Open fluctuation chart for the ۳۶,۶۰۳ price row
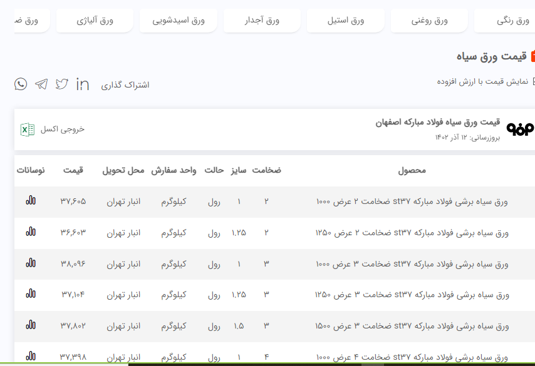Screen dimensions: 535x366 (x=31, y=232)
